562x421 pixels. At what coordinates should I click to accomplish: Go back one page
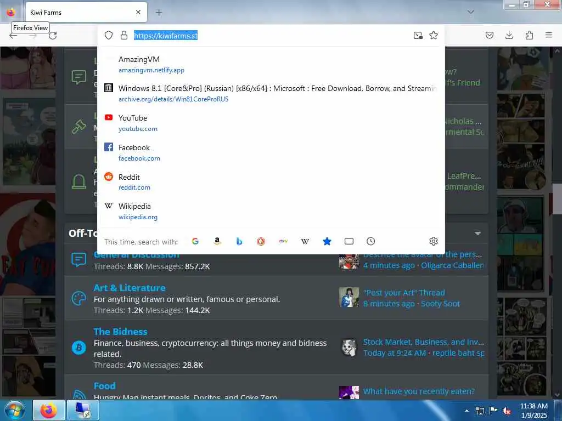point(13,36)
